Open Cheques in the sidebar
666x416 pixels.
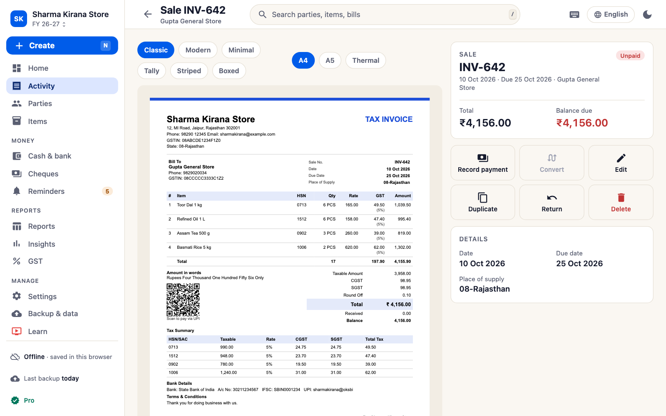62,174
